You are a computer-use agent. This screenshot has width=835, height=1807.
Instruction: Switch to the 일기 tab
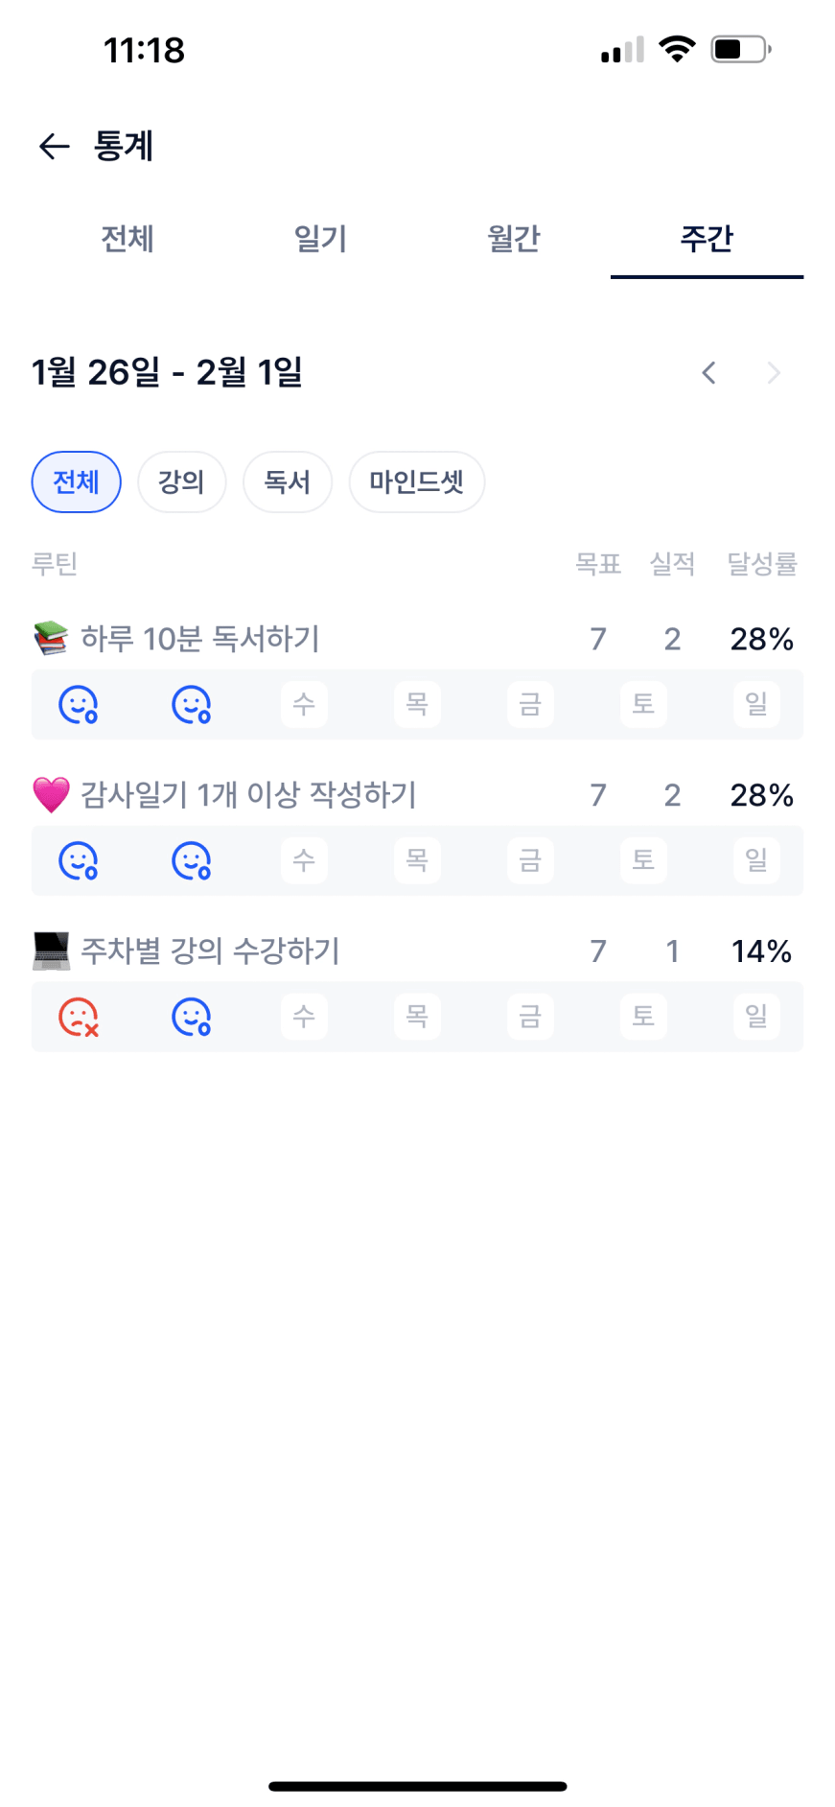320,238
